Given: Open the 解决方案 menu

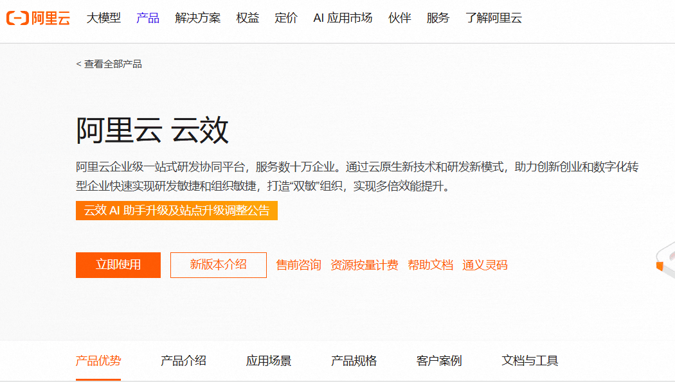Looking at the screenshot, I should (197, 18).
